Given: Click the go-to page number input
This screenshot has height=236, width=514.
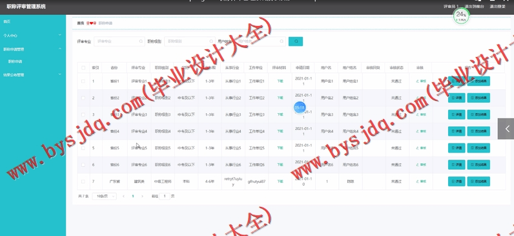Looking at the screenshot, I should [165, 197].
